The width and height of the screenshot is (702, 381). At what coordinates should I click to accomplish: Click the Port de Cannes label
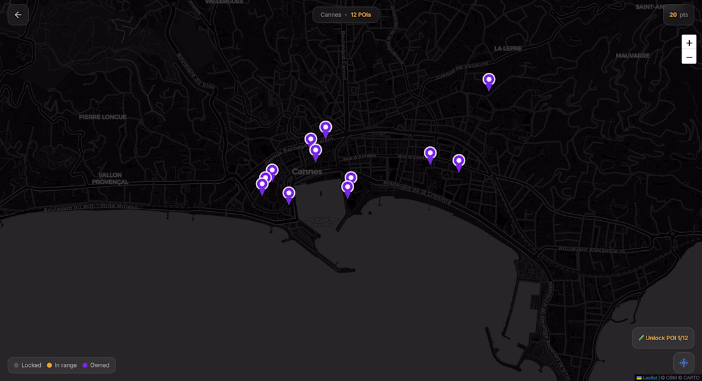point(320,221)
